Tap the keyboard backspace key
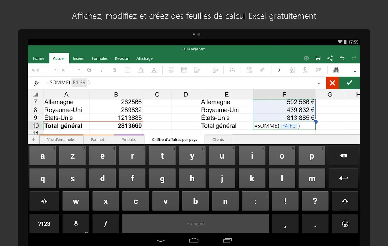The height and width of the screenshot is (246, 388). coord(343,156)
